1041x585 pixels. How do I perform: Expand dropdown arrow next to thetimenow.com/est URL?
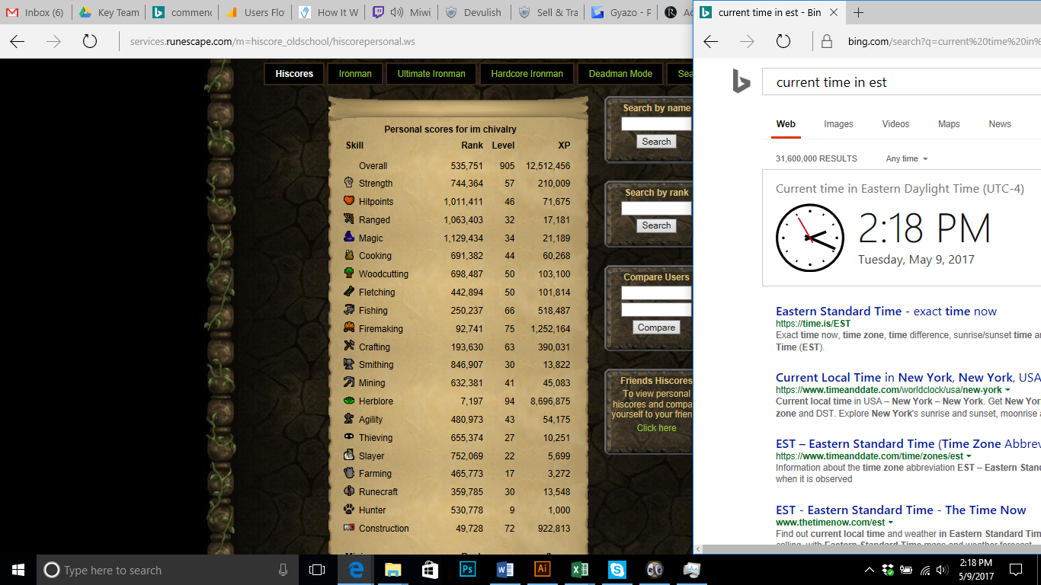[x=892, y=523]
